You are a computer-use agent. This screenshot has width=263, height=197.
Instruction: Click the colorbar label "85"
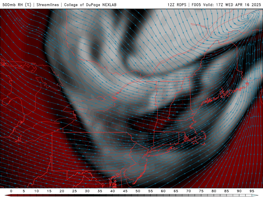(227, 191)
